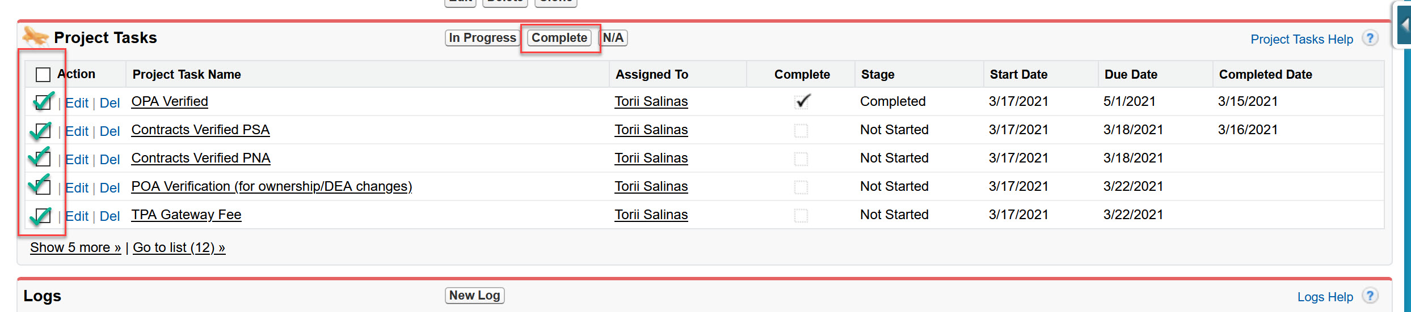Image resolution: width=1411 pixels, height=312 pixels.
Task: Click the Project Tasks bird icon
Action: tap(35, 37)
